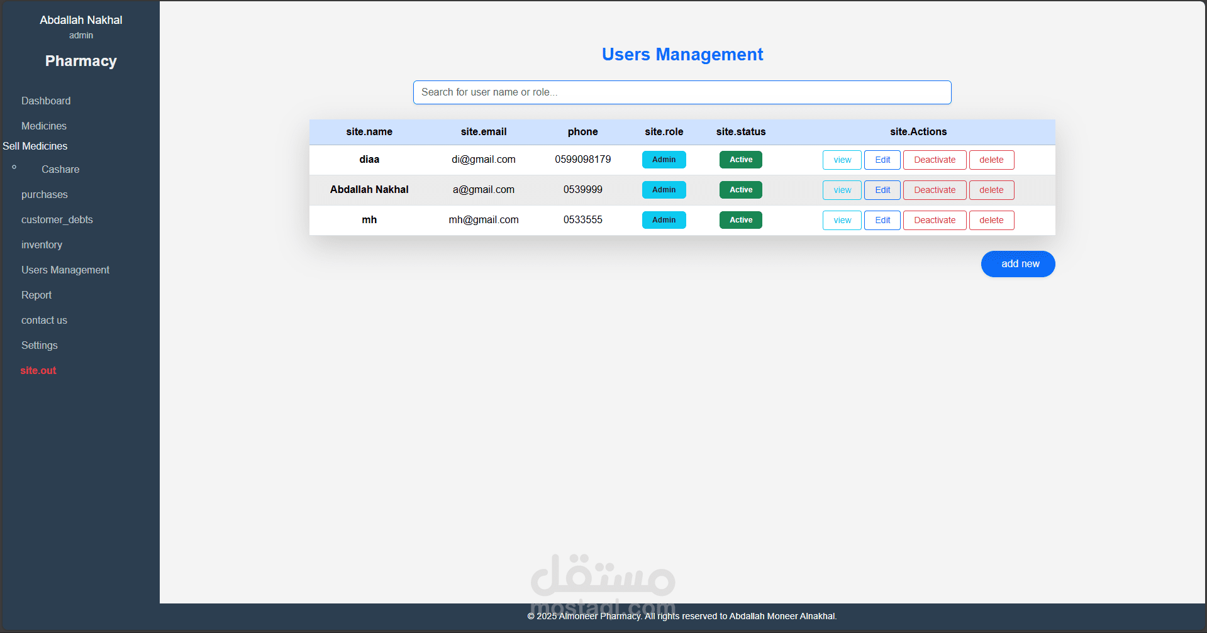Click the Active status badge for mh
The width and height of the screenshot is (1207, 633).
click(741, 220)
